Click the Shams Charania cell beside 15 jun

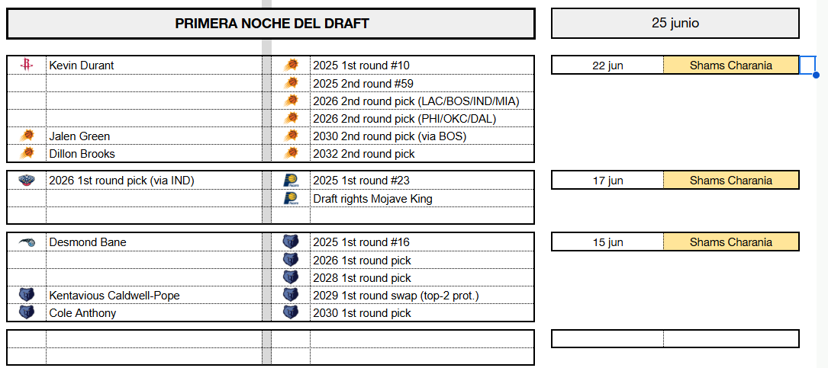(x=731, y=242)
